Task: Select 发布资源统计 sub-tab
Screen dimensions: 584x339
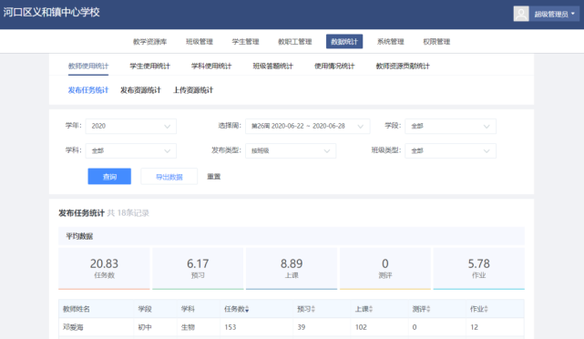Action: (140, 90)
